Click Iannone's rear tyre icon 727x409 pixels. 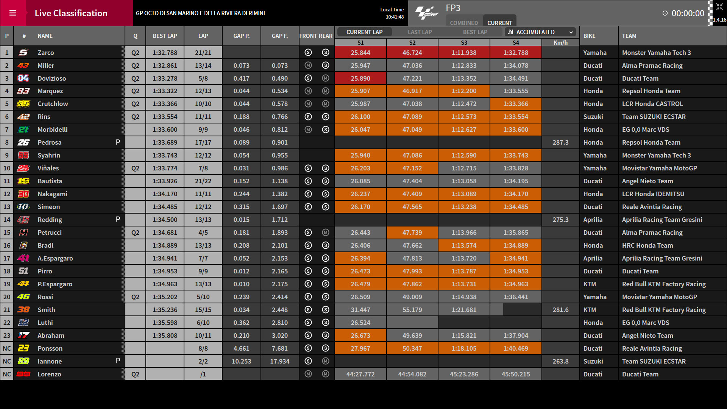click(326, 361)
